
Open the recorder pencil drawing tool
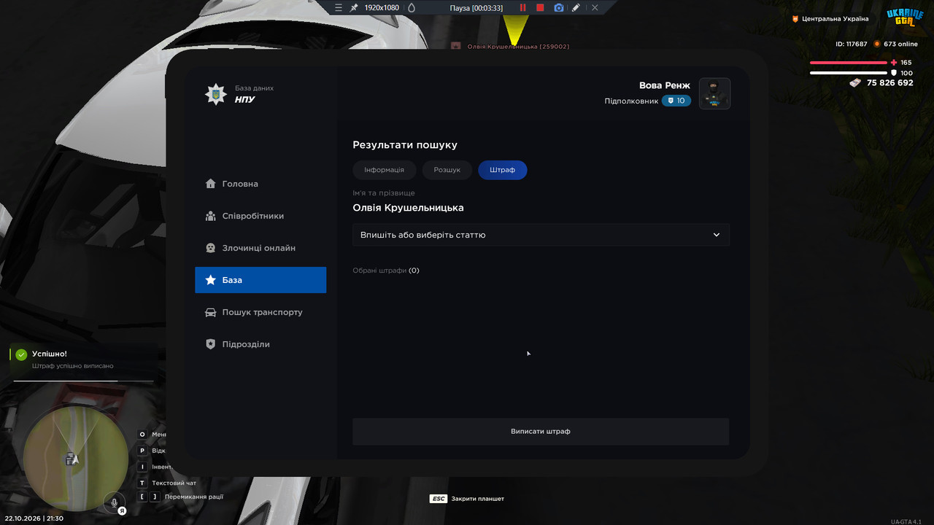[576, 7]
